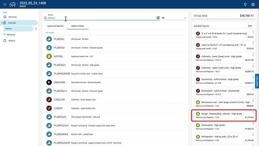Screen dimensions: 259x146
Task: Open menu for Backsplash solid surface item
Action: [253, 89]
